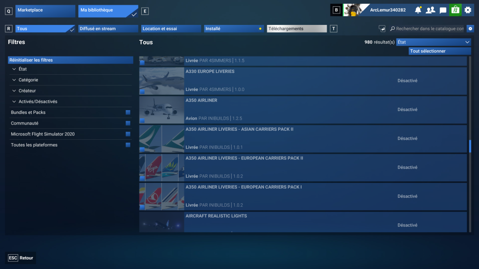Screen dimensions: 479x269
Task: Toggle the Bundles et Packs checkbox
Action: point(128,112)
